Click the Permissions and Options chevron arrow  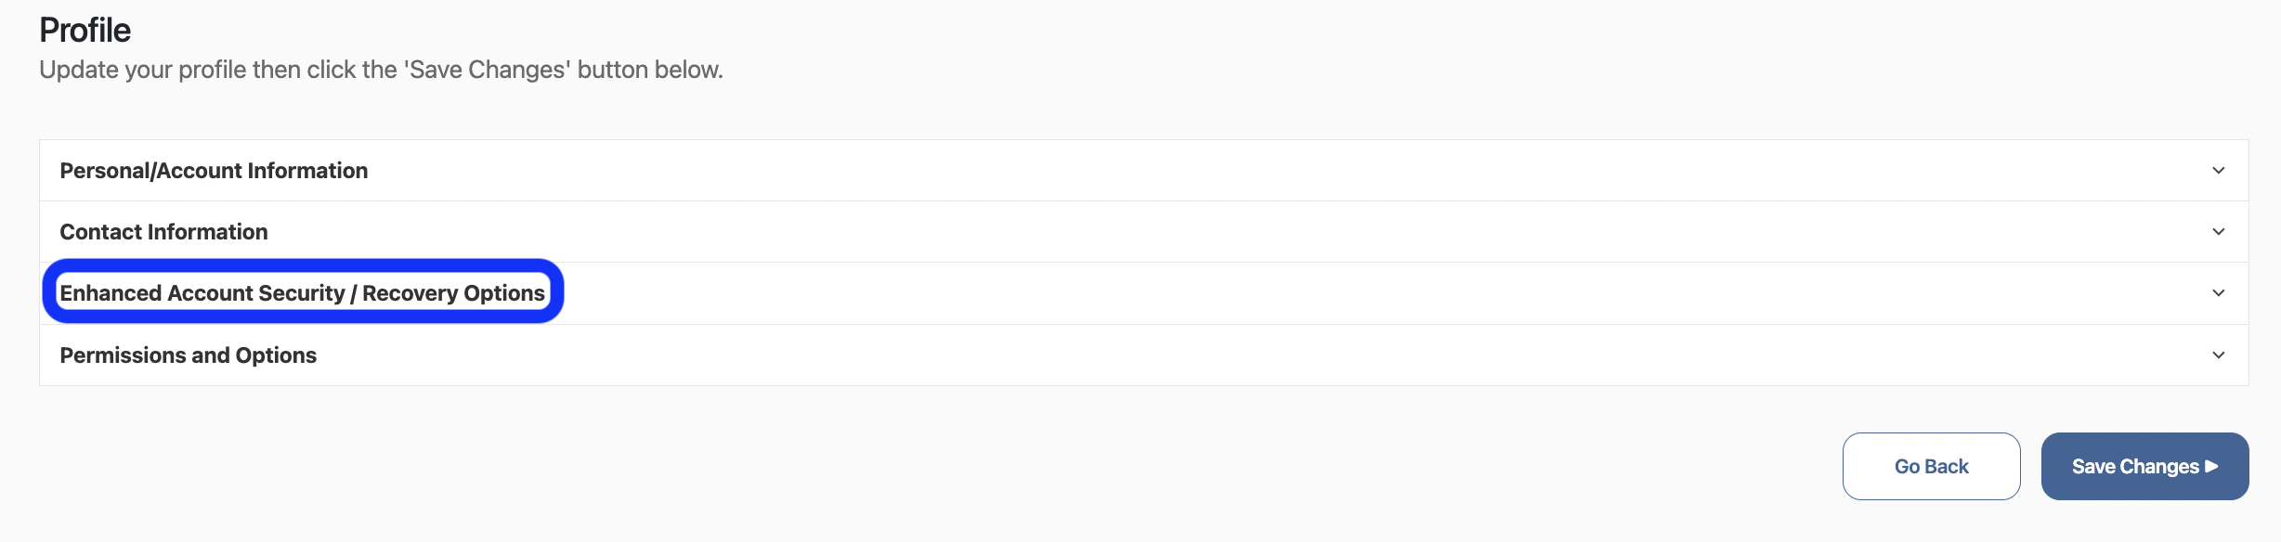[2218, 355]
